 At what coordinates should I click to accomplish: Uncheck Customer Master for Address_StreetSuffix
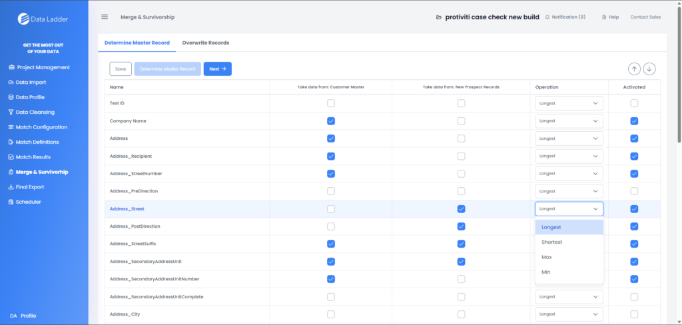(x=331, y=244)
